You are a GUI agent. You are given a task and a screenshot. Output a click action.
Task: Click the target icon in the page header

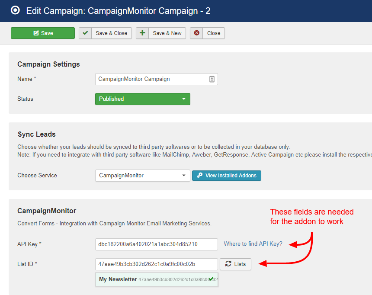click(16, 10)
